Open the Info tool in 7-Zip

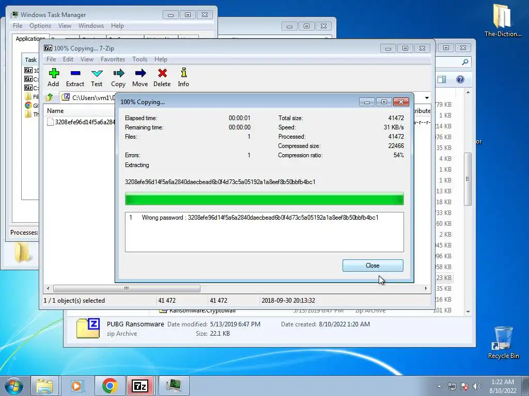click(x=183, y=77)
